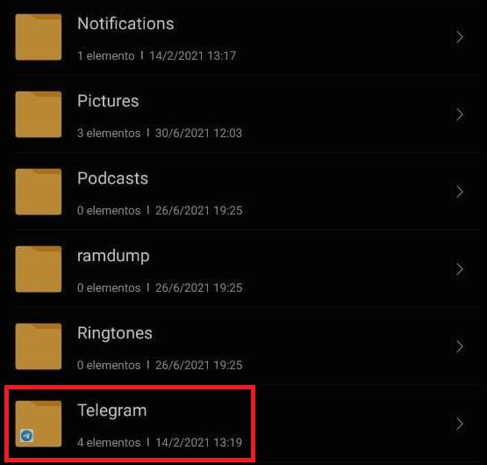The width and height of the screenshot is (487, 465).
Task: Open Ringtones via the right chevron
Action: (x=460, y=346)
